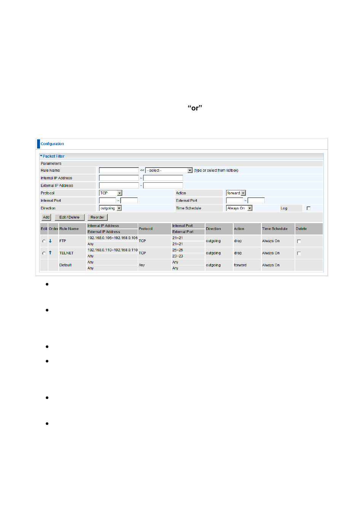Check the Delete box for FTP rule
363x514 pixels.
[x=299, y=241]
